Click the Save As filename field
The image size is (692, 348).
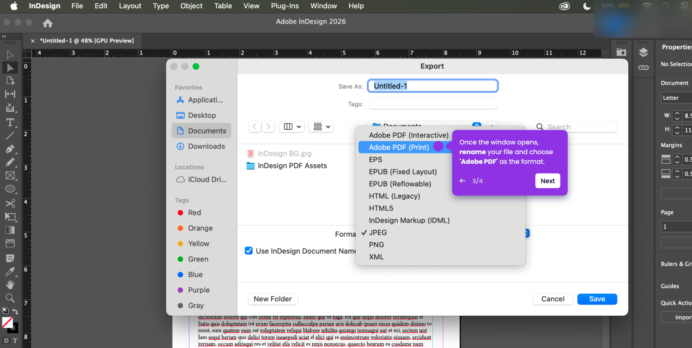point(433,86)
